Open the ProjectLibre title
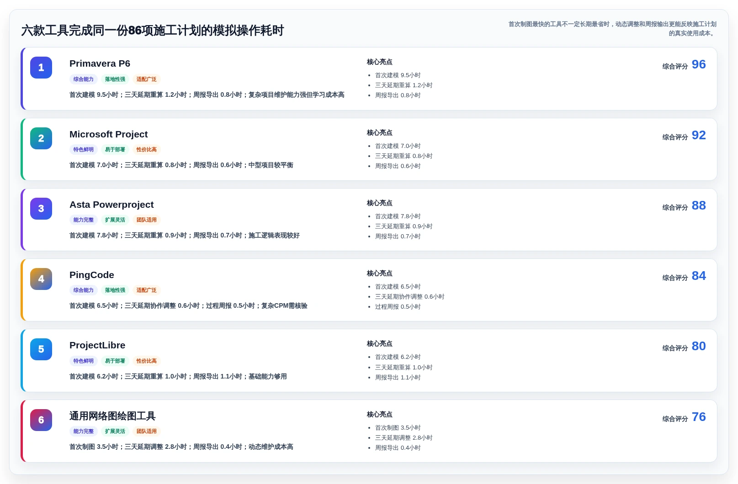The image size is (738, 484). click(97, 345)
